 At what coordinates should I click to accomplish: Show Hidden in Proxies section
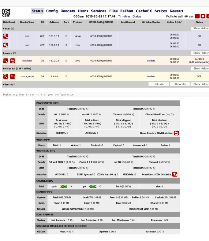pyautogui.click(x=200, y=69)
